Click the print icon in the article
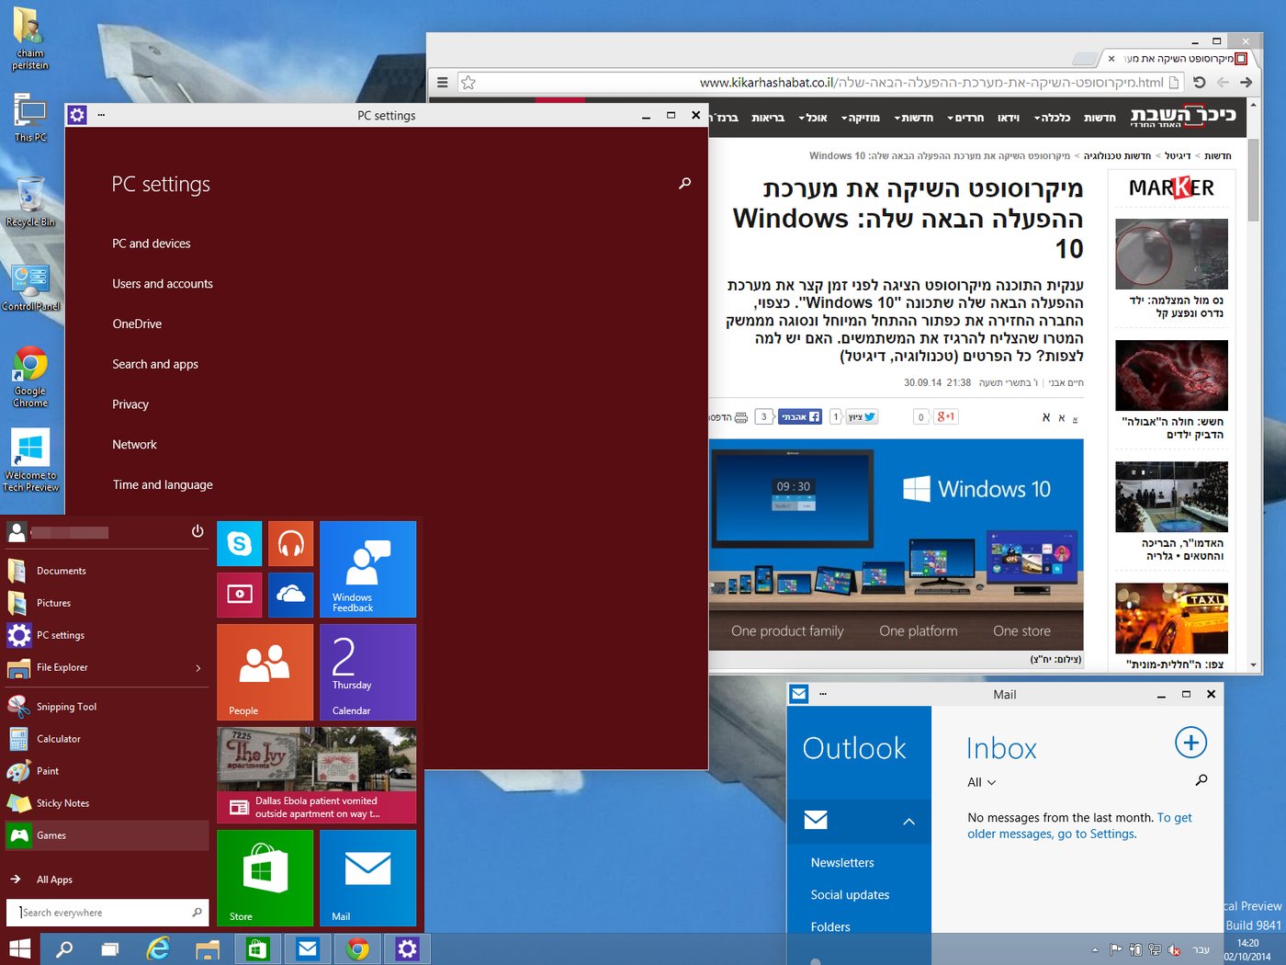Viewport: 1286px width, 965px height. 741,417
